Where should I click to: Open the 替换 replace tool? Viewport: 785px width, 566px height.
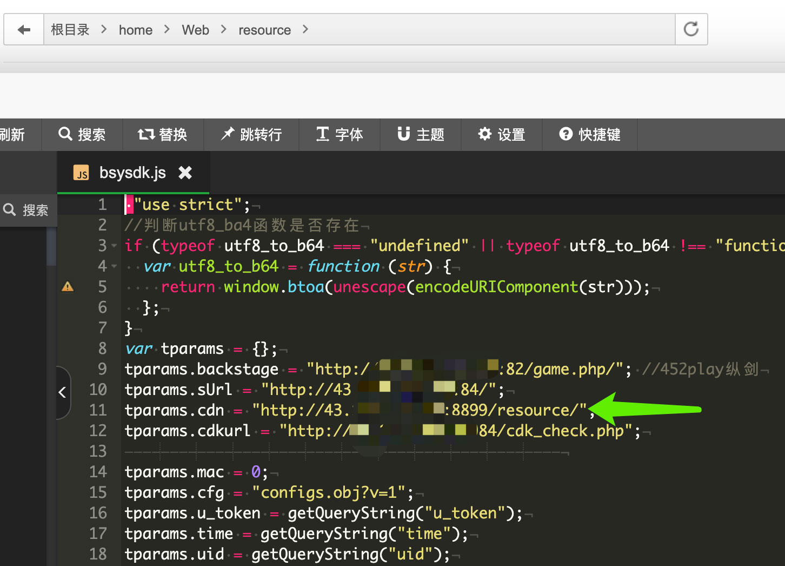point(163,134)
